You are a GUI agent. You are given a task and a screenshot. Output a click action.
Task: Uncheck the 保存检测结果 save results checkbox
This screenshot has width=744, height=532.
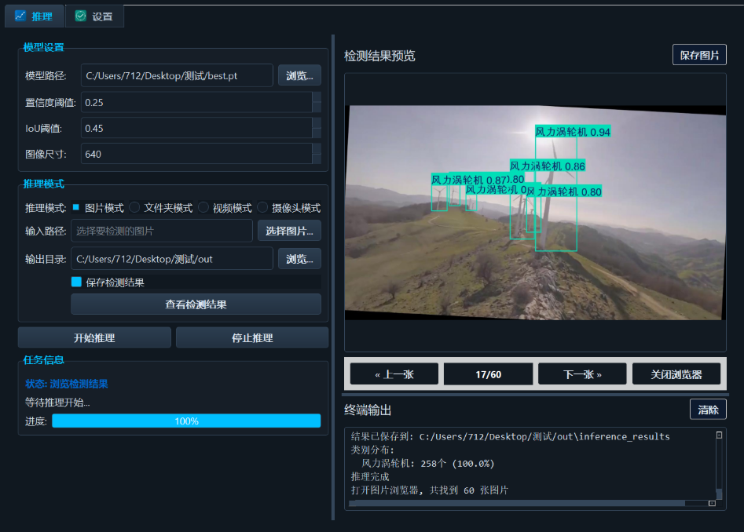pos(75,282)
